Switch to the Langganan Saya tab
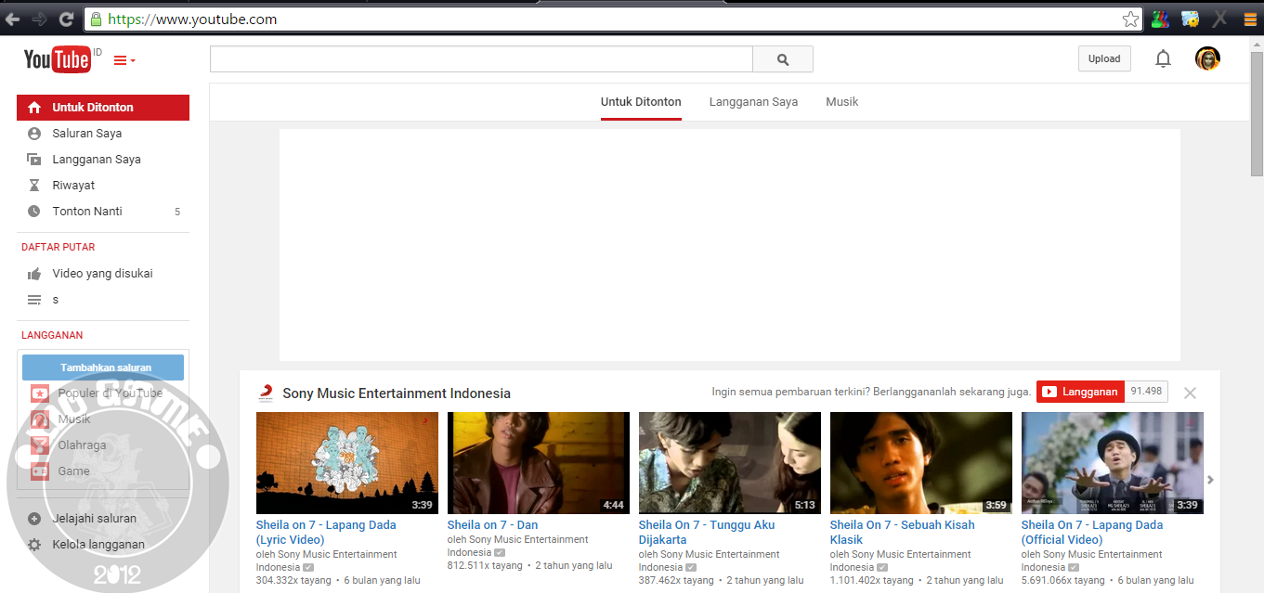1264x593 pixels. (752, 102)
